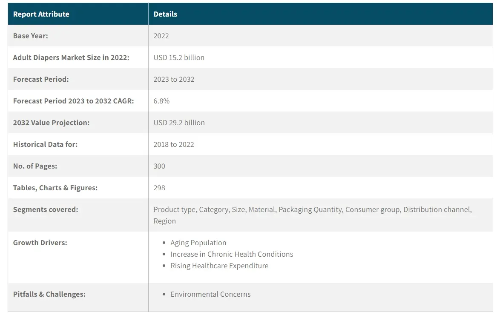Select the Environmental Concerns bullet item

point(210,294)
